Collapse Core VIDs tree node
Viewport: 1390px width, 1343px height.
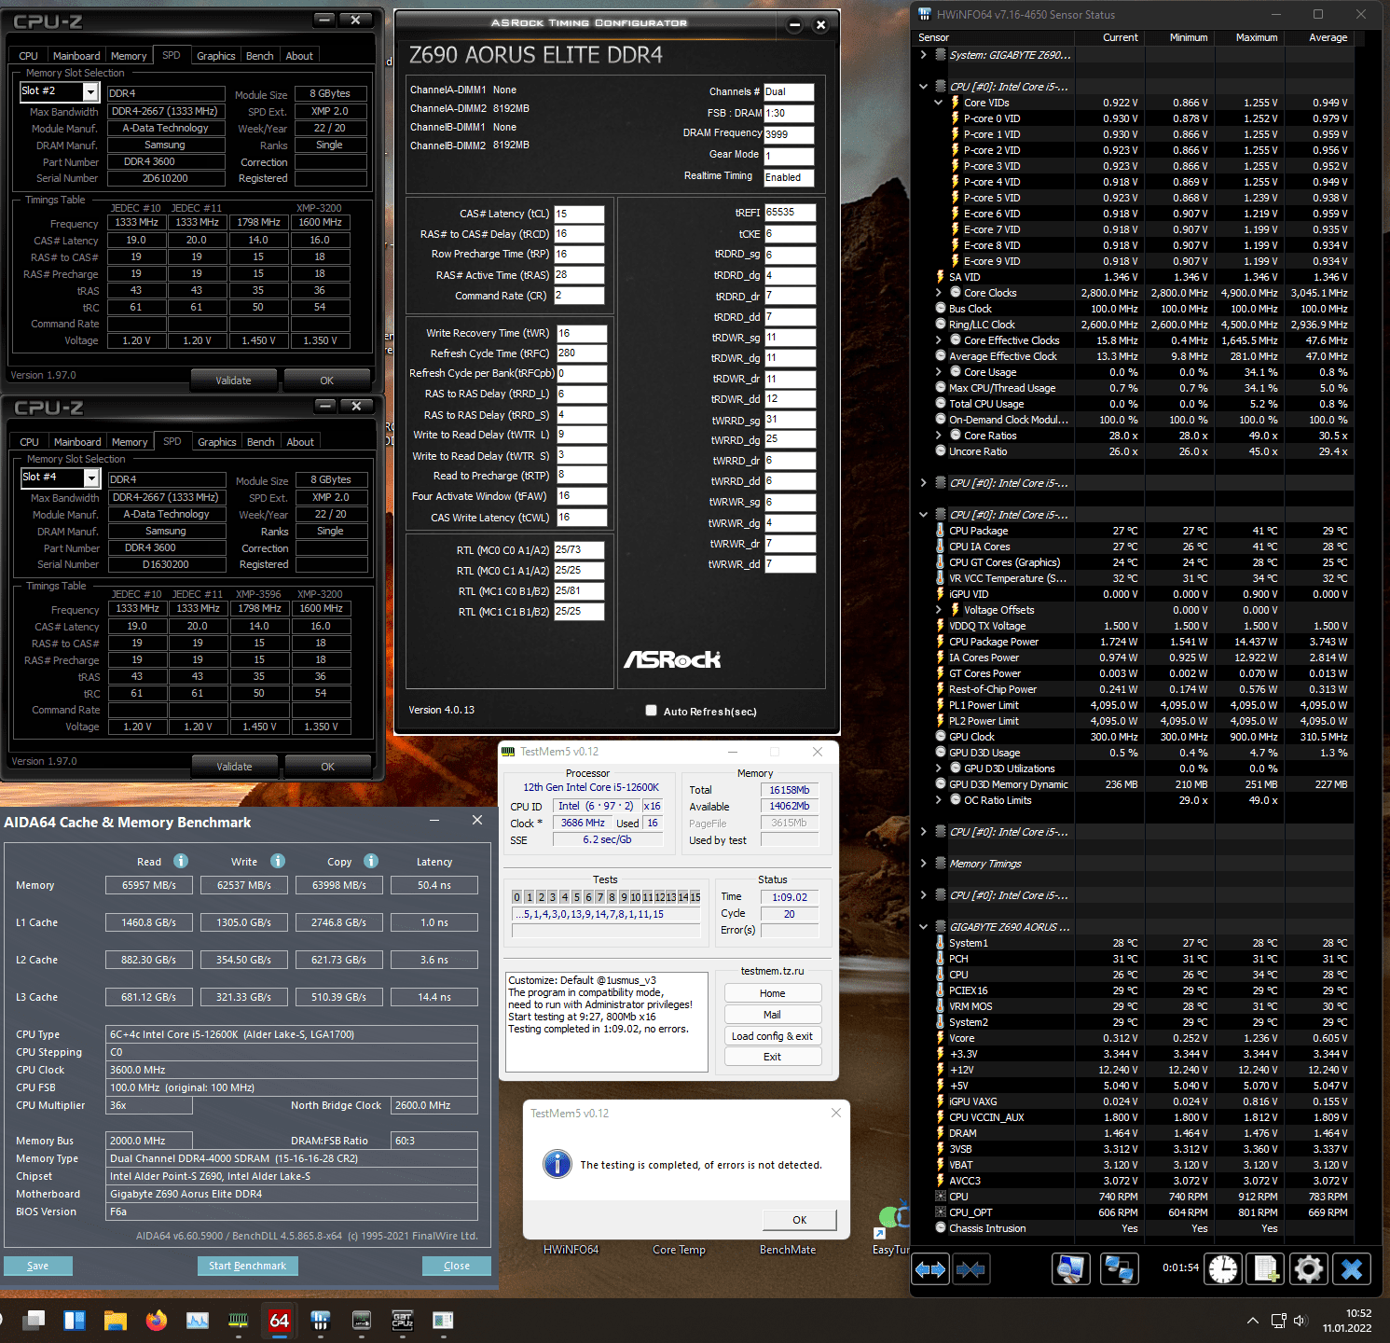tap(938, 103)
